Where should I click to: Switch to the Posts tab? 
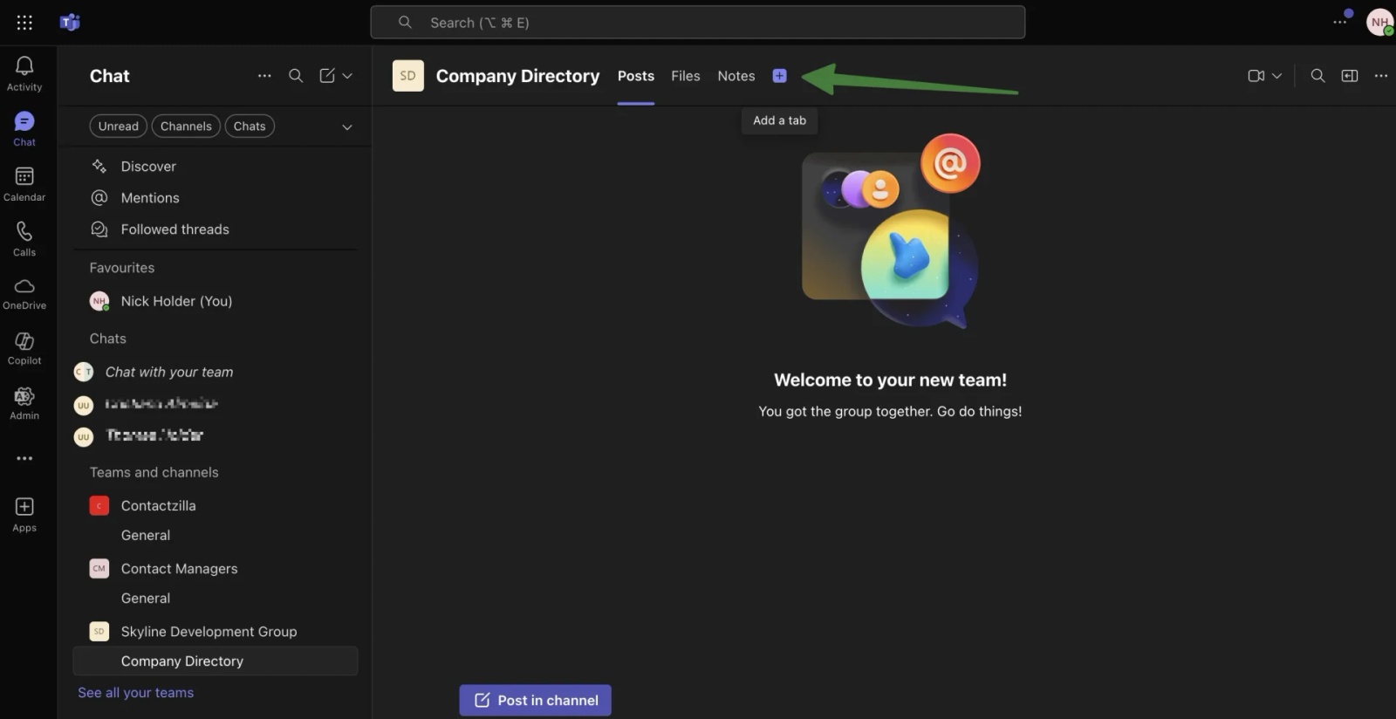tap(636, 76)
